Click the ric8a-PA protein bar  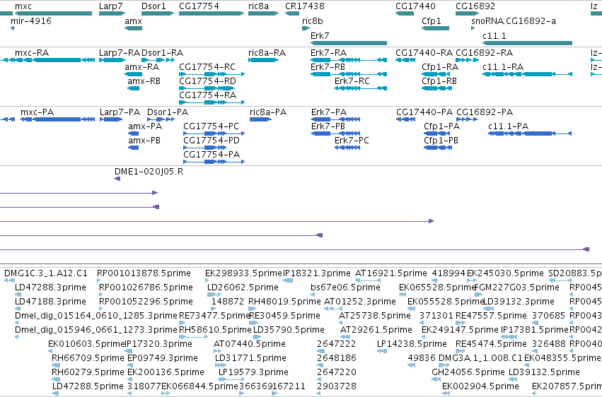click(261, 119)
